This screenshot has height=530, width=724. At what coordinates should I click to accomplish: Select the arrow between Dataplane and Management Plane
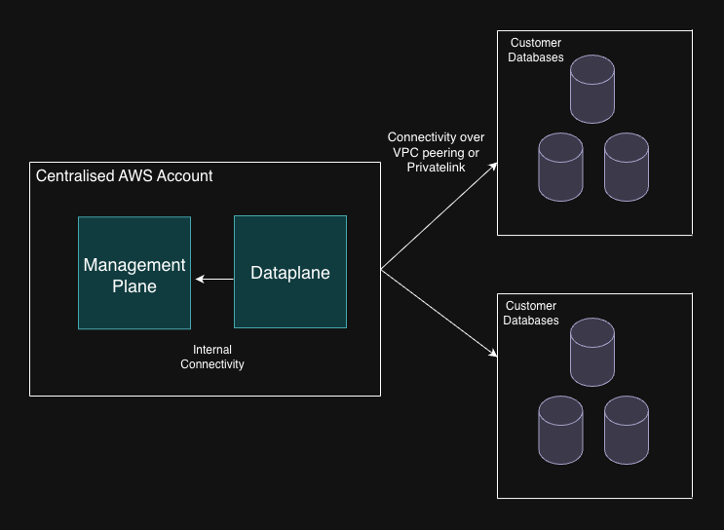coord(214,280)
